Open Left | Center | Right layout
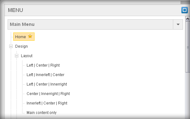 tap(43, 65)
